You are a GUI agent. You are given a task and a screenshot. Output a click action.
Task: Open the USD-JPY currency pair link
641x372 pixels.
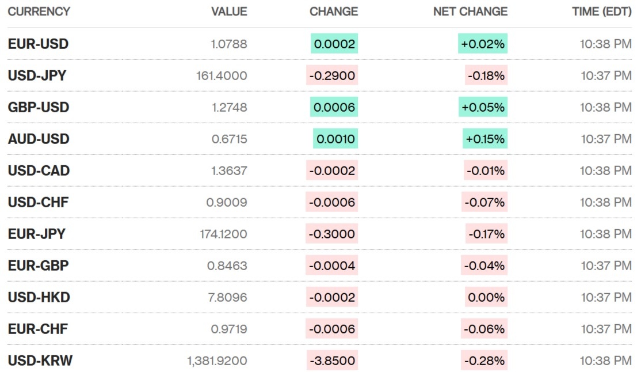37,75
